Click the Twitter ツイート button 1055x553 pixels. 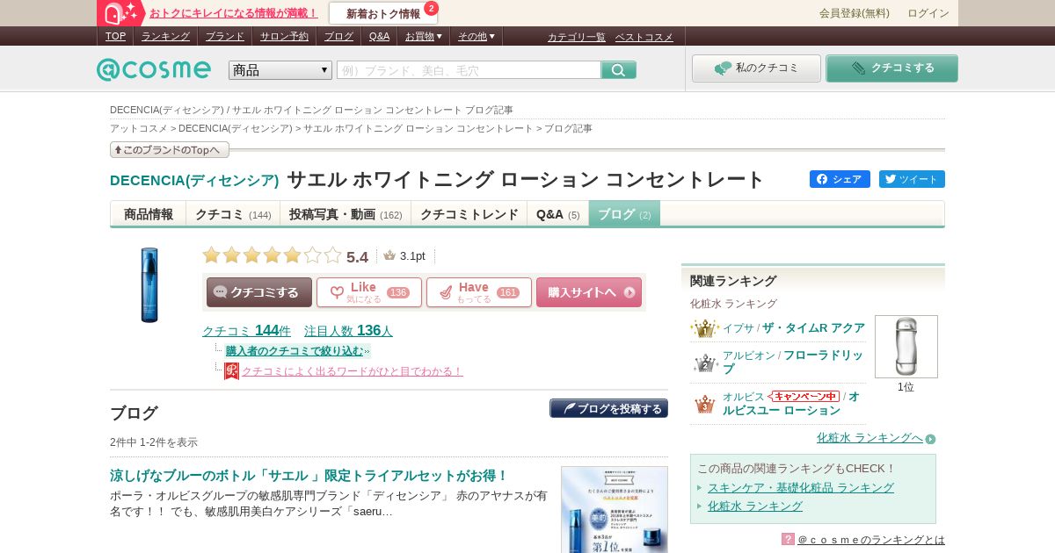(912, 179)
